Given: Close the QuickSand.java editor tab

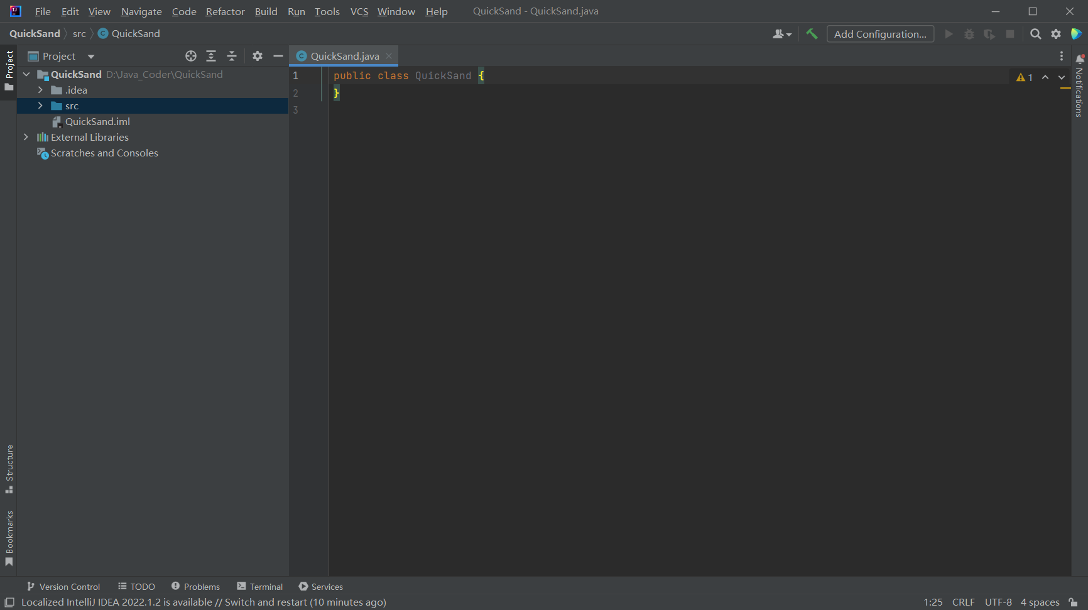Looking at the screenshot, I should (x=389, y=56).
